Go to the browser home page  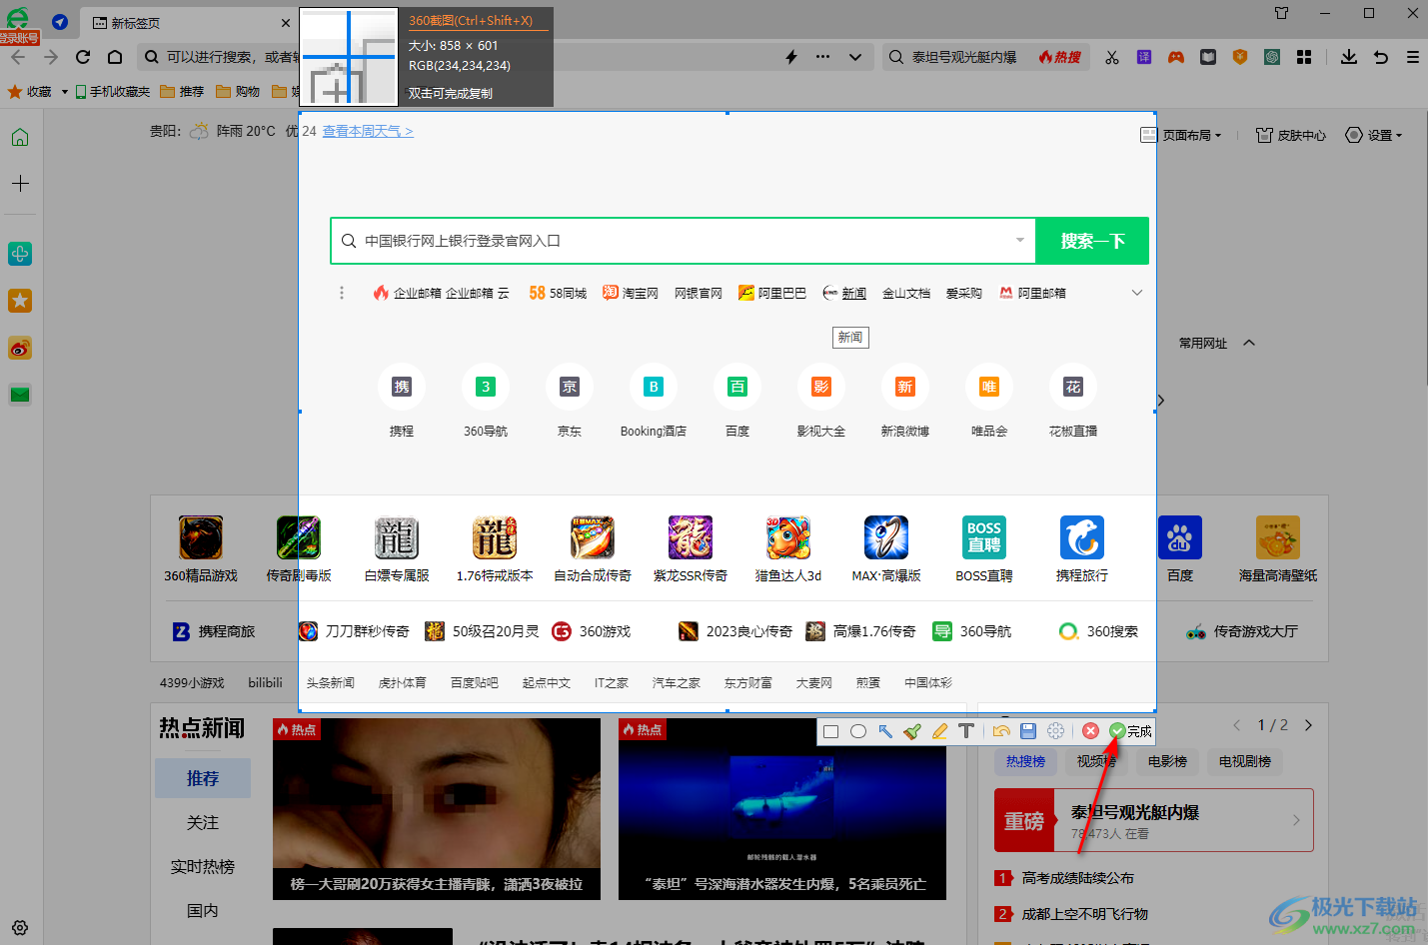[x=115, y=57]
